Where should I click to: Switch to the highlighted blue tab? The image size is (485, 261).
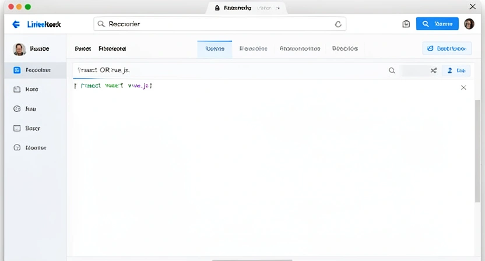(215, 49)
